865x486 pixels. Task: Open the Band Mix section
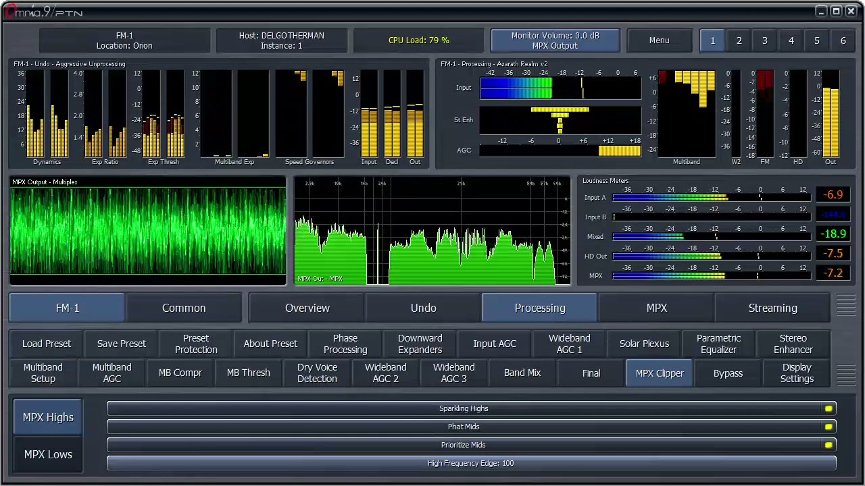522,373
